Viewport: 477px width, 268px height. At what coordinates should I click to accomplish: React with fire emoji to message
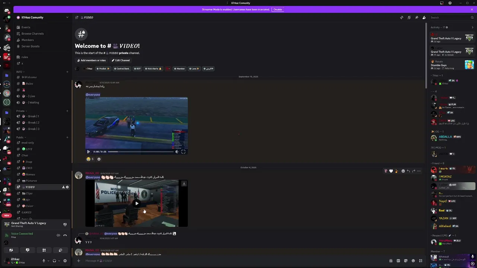pyautogui.click(x=396, y=171)
